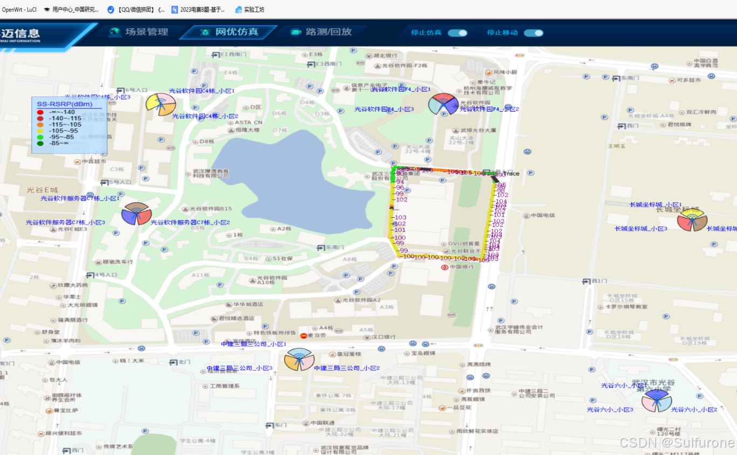737x455 pixels.
Task: Click the yellow -105~-95 legend swatch
Action: click(40, 131)
